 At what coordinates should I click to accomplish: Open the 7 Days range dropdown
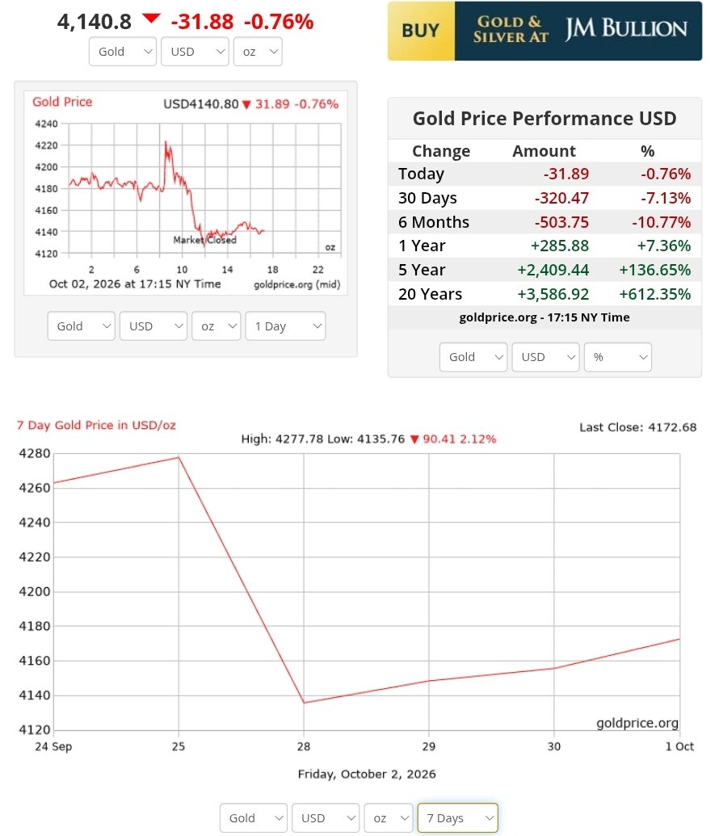[x=457, y=818]
